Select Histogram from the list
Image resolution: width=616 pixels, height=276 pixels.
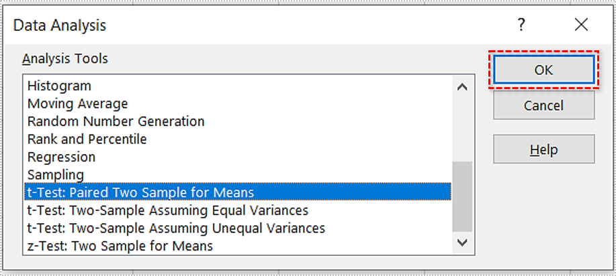59,86
